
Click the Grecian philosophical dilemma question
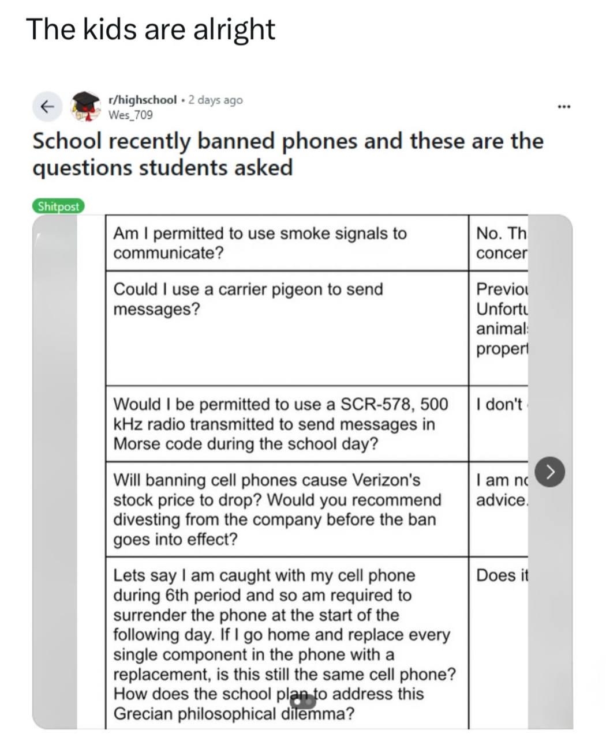(x=286, y=644)
